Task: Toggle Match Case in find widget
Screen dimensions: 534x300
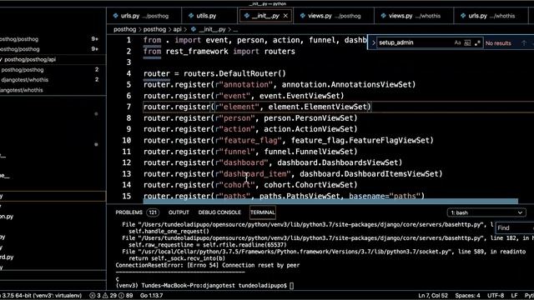Action: (457, 42)
